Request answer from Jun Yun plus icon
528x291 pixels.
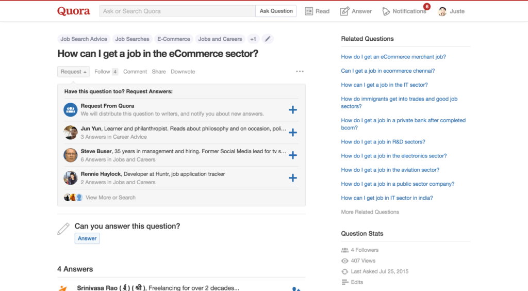point(293,133)
